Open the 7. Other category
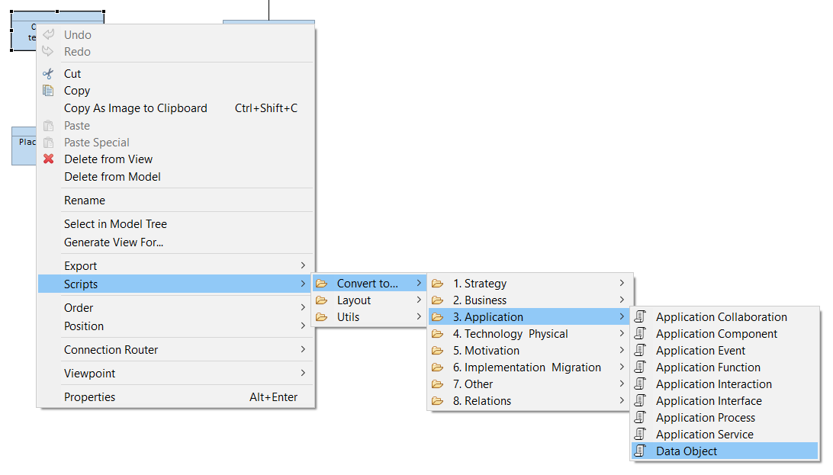Screen dimensions: 833x475 pyautogui.click(x=530, y=384)
